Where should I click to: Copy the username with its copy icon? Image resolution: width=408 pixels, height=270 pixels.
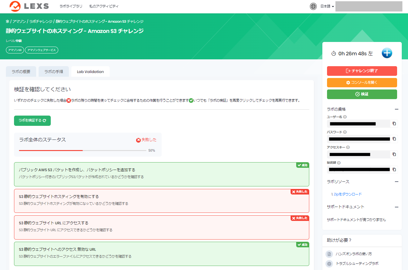click(394, 124)
